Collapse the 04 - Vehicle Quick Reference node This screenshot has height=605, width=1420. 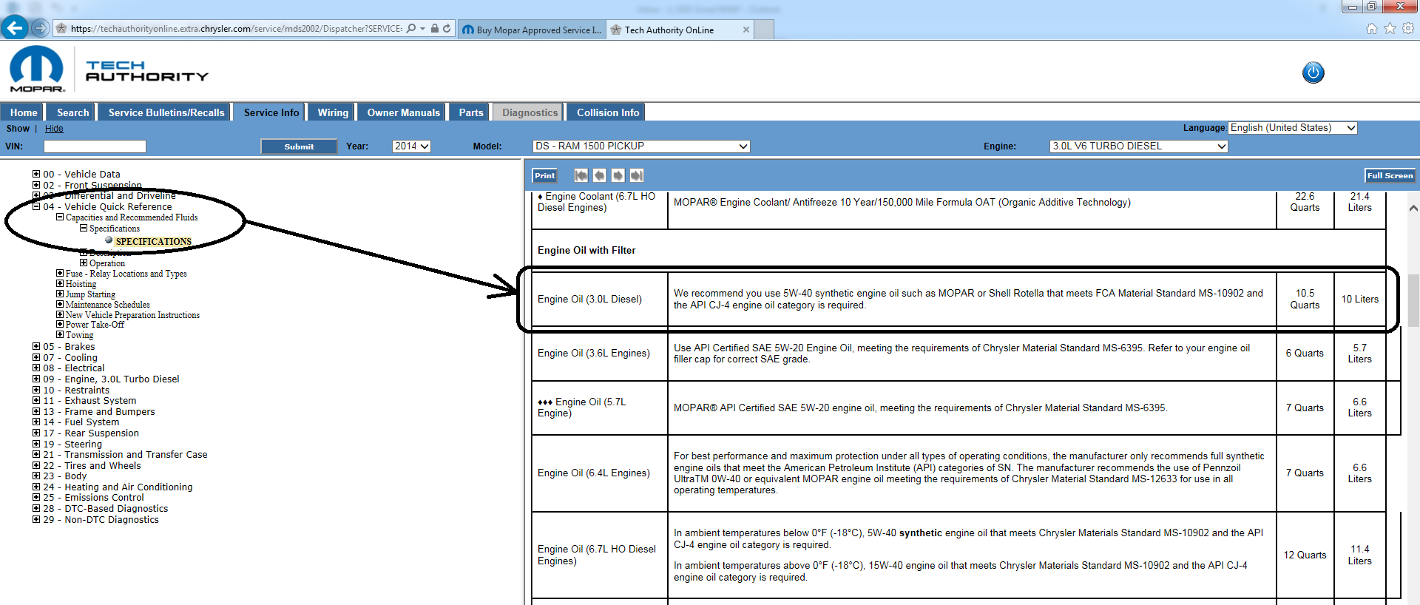pos(36,207)
